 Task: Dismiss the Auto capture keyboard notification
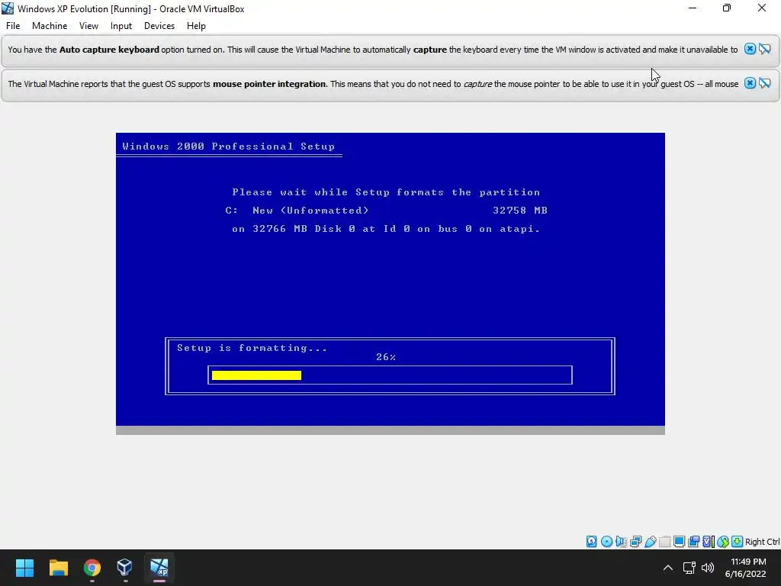tap(750, 49)
